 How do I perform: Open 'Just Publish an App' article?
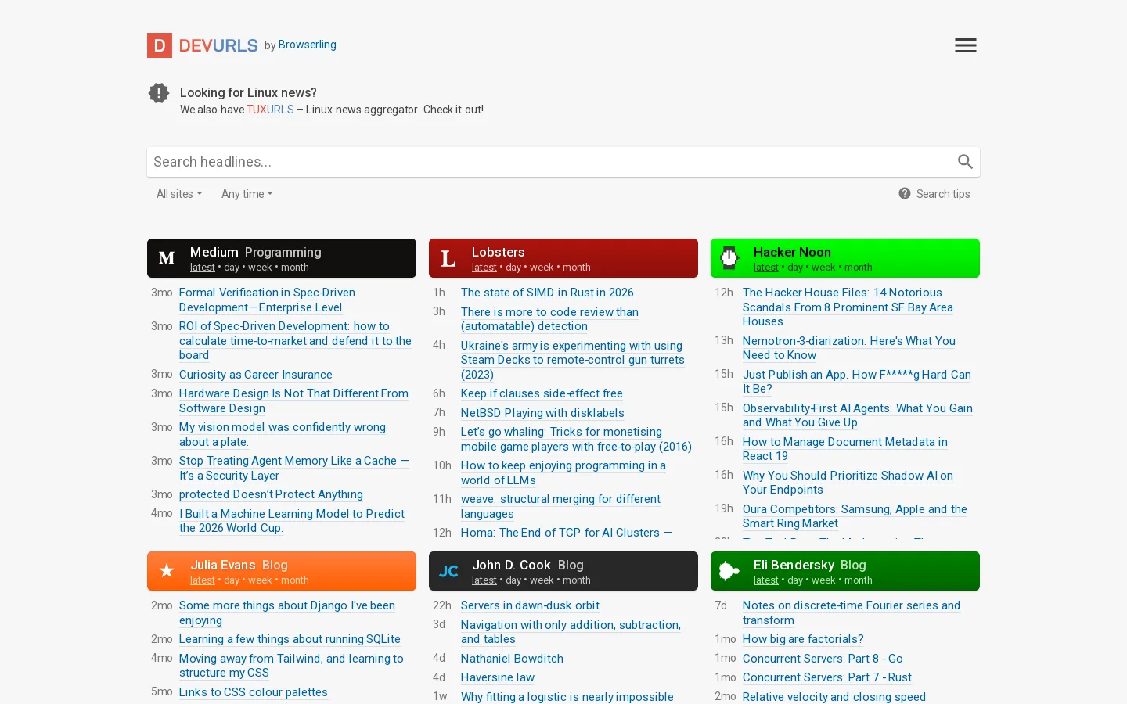click(857, 382)
